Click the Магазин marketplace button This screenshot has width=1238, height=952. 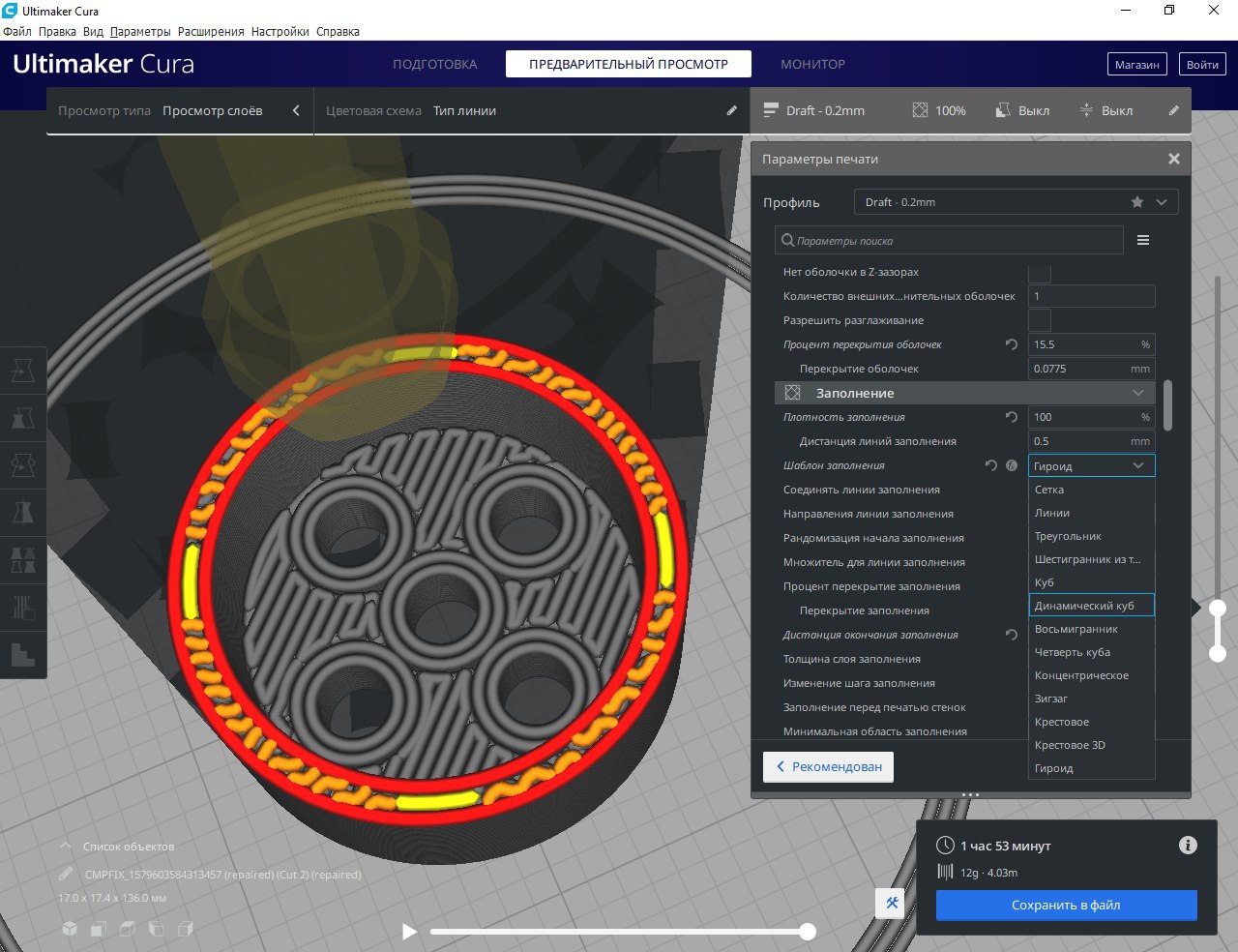1136,65
